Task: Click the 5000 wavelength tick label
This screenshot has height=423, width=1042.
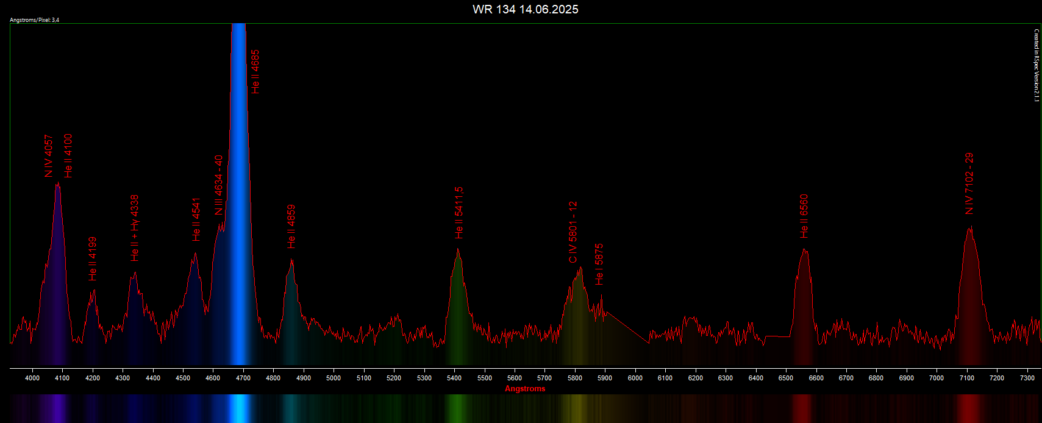Action: [x=334, y=378]
